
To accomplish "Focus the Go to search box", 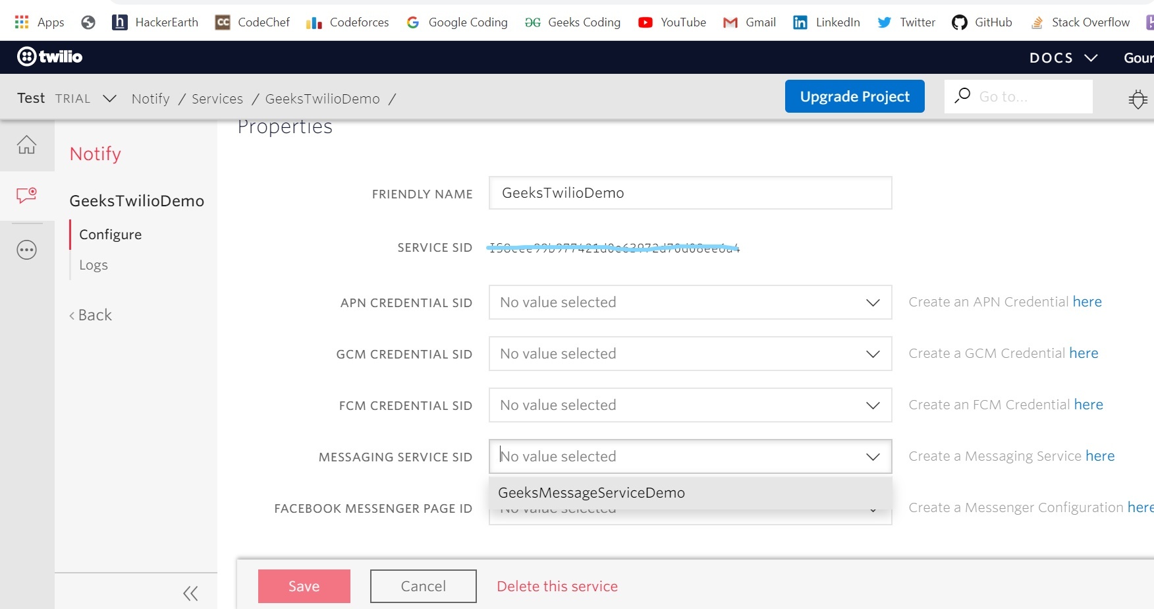I will (x=1018, y=96).
